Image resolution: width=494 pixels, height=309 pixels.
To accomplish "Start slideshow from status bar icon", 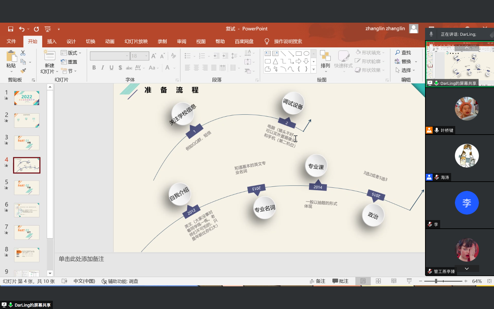I will click(409, 281).
